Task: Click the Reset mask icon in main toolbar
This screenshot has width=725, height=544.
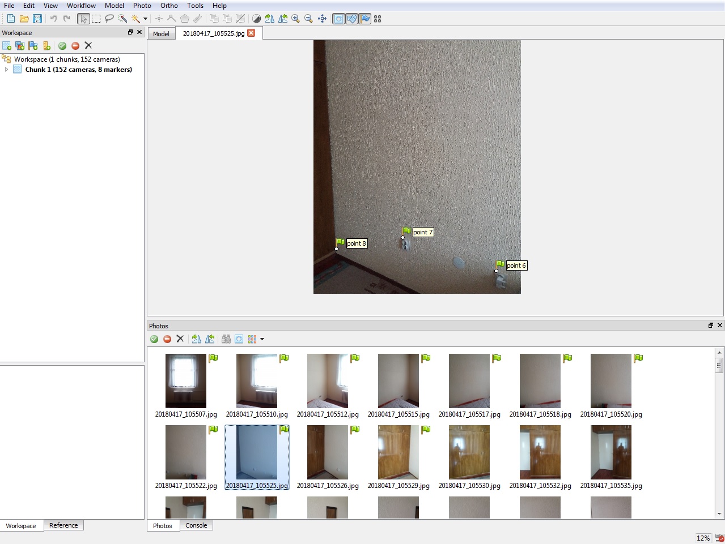Action: (240, 19)
